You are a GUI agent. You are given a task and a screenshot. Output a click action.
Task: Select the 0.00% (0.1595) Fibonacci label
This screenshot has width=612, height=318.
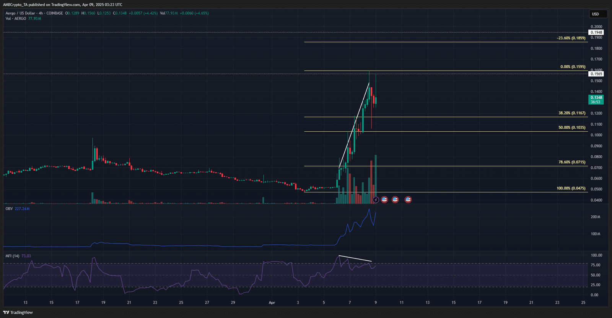[573, 67]
